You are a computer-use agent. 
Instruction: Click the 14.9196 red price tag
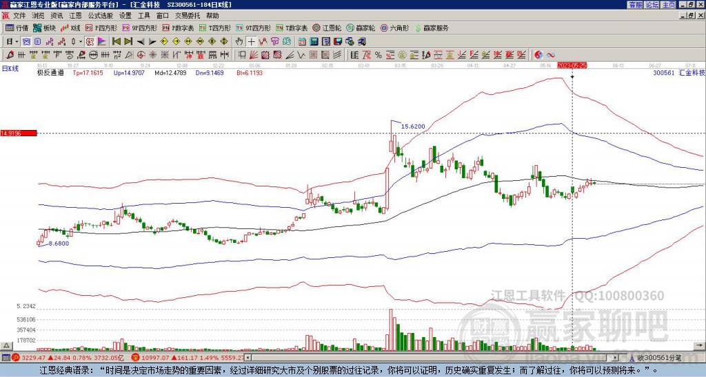pyautogui.click(x=19, y=133)
